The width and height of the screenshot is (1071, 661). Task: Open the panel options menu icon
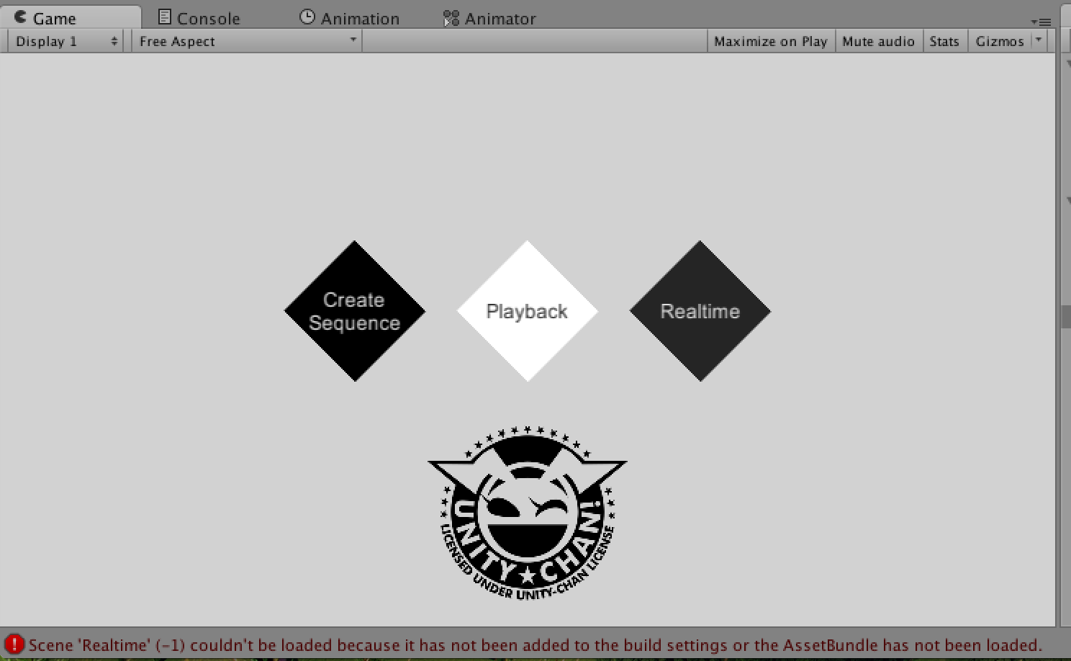pos(1041,22)
